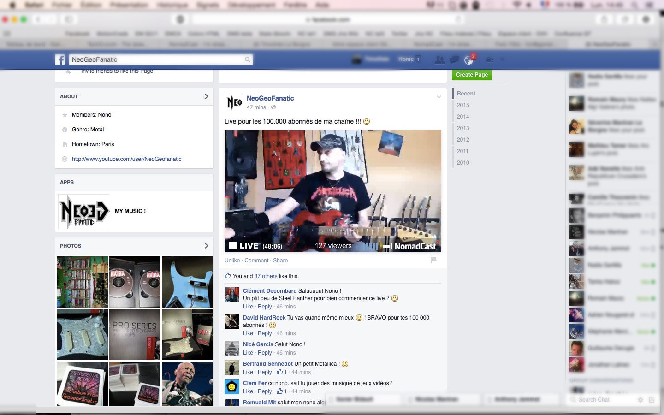Open the two CDs photo thumbnail
Image resolution: width=664 pixels, height=415 pixels.
(135, 282)
